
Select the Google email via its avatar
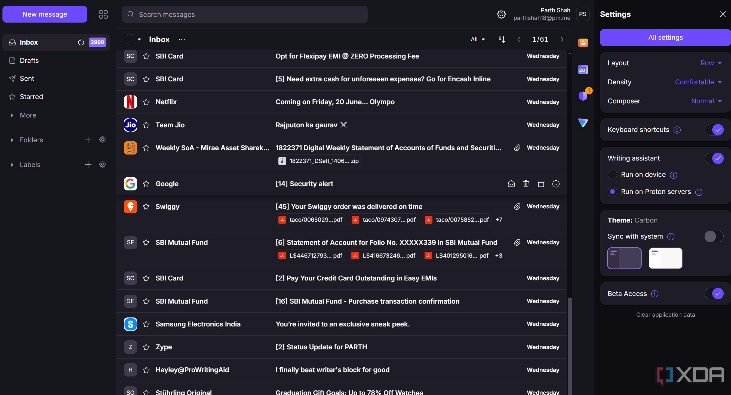click(x=130, y=184)
